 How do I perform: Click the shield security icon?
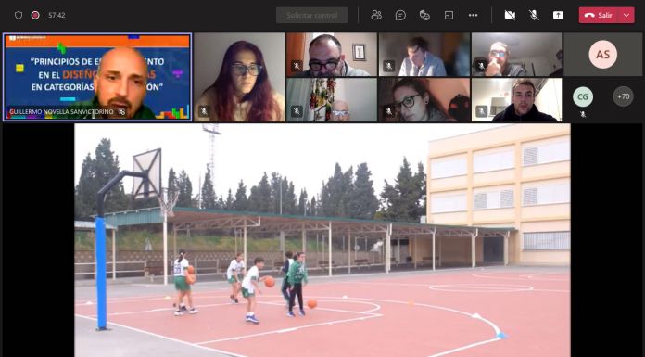19,15
